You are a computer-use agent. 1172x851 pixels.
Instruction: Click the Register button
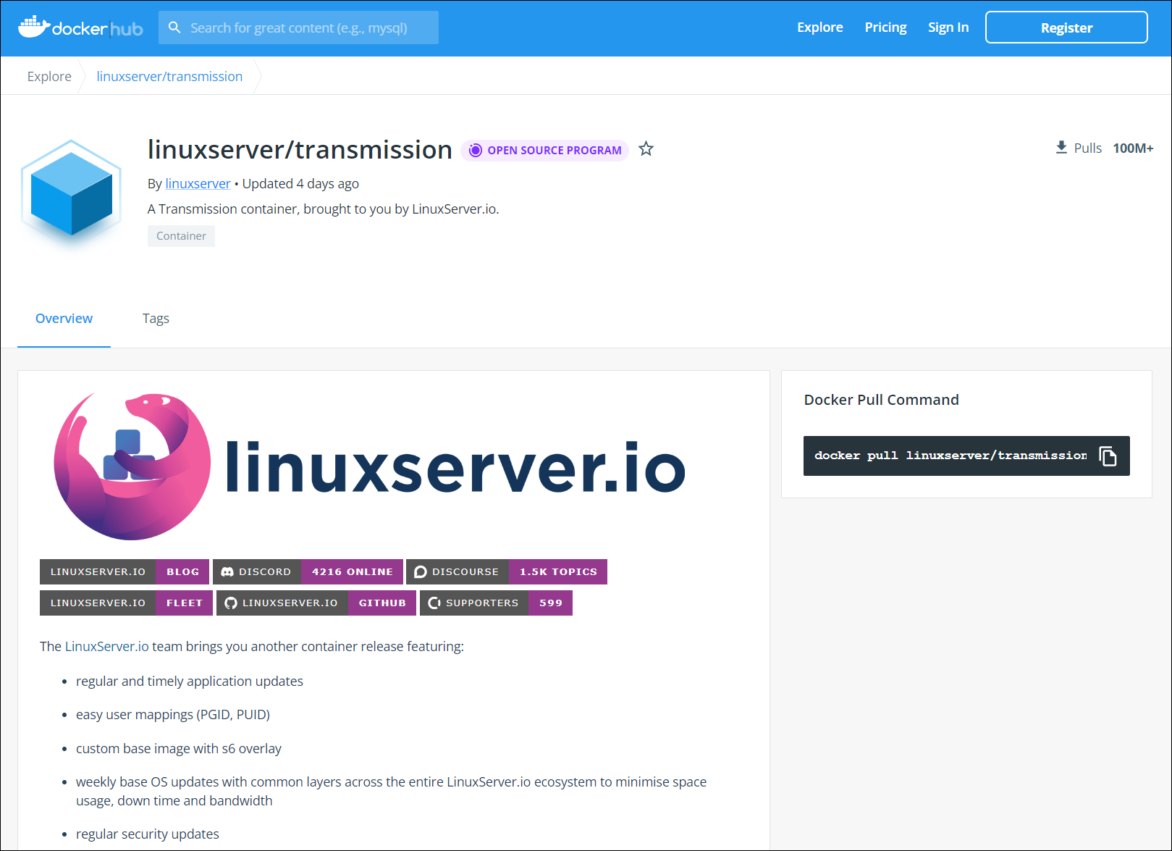1066,28
